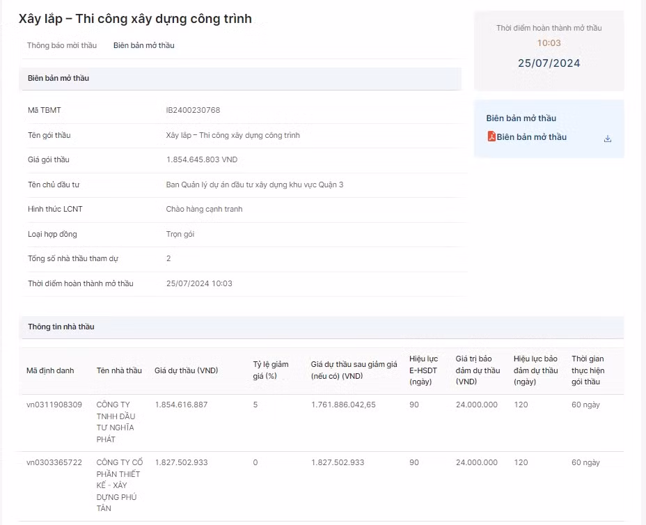Click the Tên nhà thầu column header
This screenshot has height=525, width=646.
click(x=119, y=370)
